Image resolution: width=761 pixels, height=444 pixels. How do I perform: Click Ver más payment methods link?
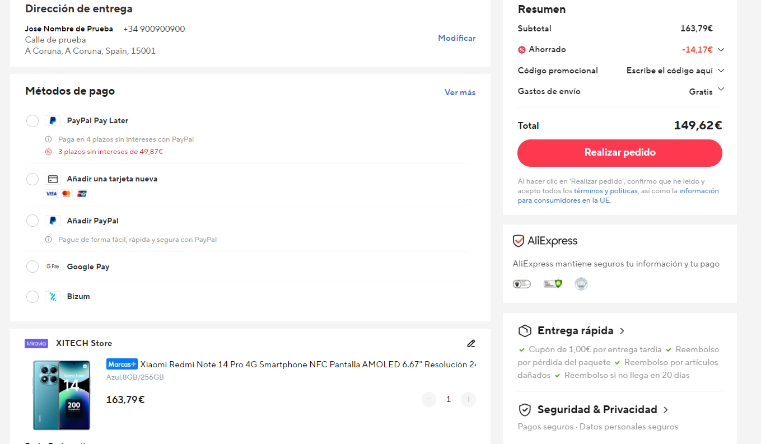pyautogui.click(x=460, y=92)
